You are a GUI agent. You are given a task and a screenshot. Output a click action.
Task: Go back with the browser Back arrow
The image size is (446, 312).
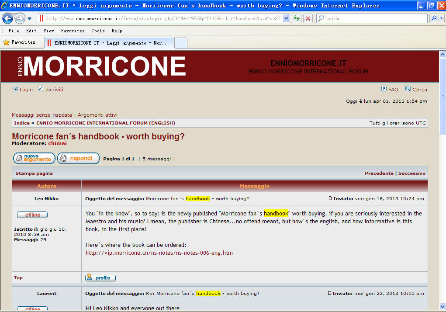[8, 19]
